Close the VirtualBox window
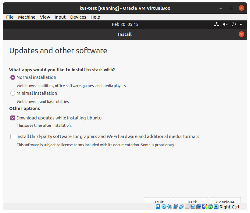This screenshot has width=250, height=213. pos(241,8)
